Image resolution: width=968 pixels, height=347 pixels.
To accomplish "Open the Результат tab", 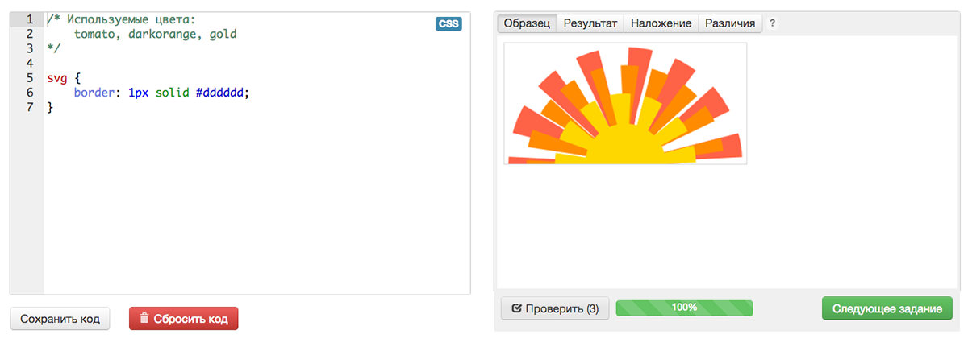I will (x=590, y=23).
